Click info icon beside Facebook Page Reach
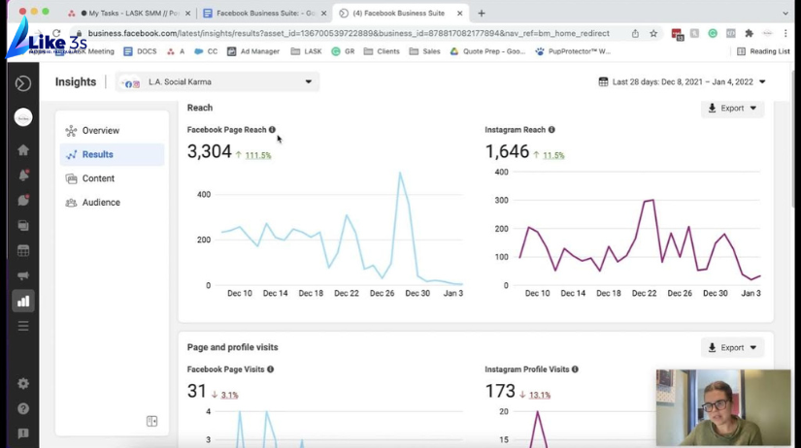The image size is (801, 448). 272,130
